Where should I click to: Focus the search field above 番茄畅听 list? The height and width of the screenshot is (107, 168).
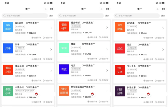coord(80,16)
